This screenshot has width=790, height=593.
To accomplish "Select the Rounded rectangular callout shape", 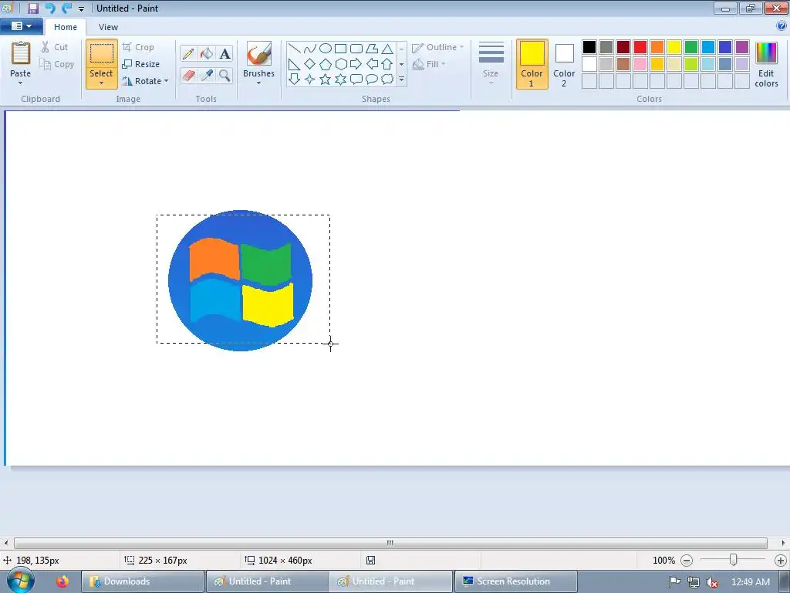I will 356,80.
